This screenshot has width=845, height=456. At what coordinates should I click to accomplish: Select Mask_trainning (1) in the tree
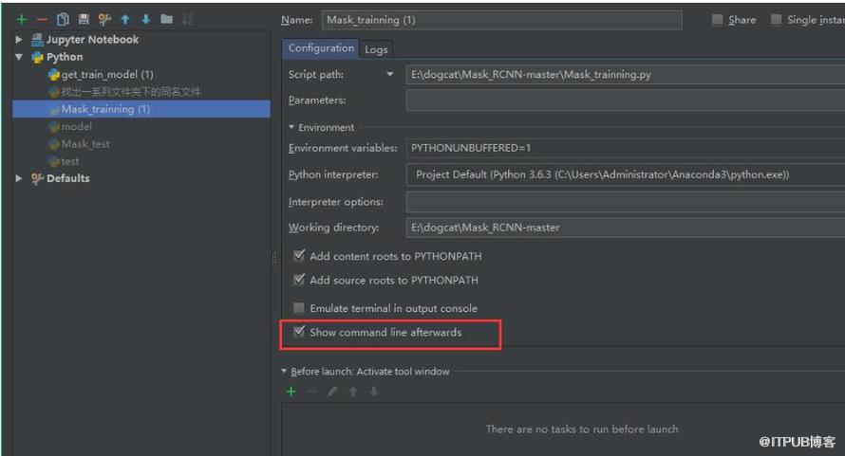click(x=105, y=109)
